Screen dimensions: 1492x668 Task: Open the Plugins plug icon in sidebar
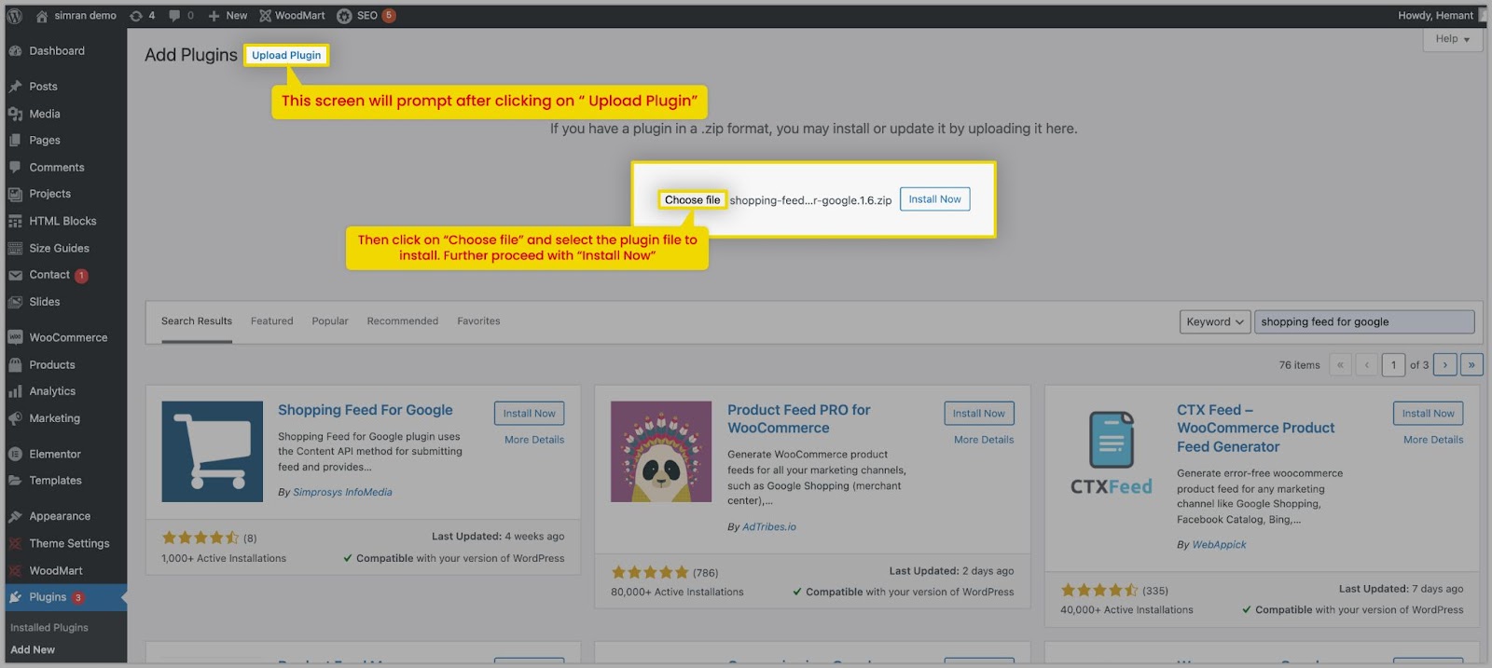[15, 597]
